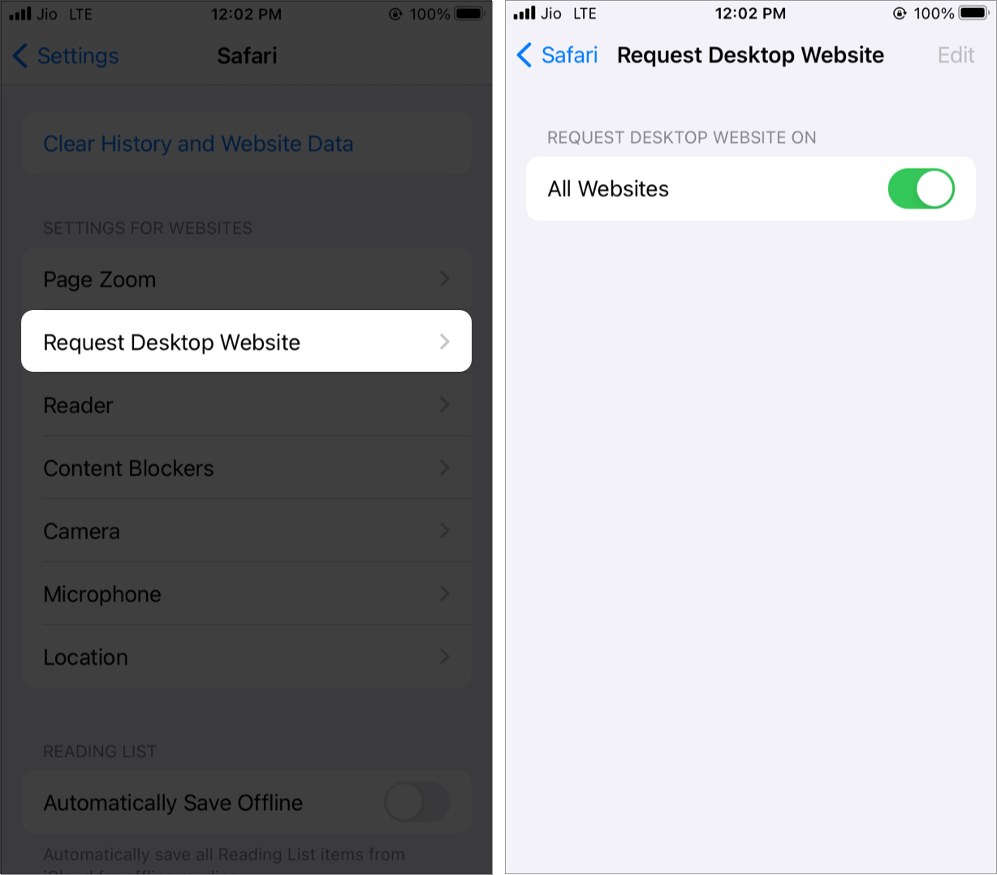Tap the right screen battery icon
Screen dimensions: 997x875
coord(974,13)
